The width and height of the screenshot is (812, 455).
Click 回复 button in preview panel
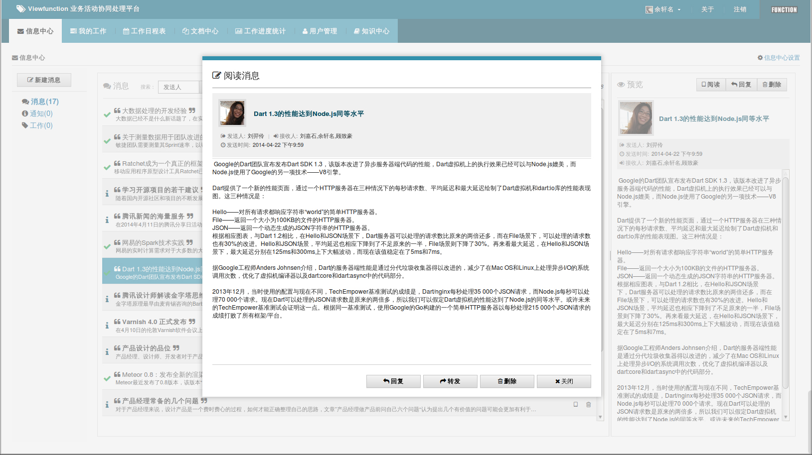(742, 85)
